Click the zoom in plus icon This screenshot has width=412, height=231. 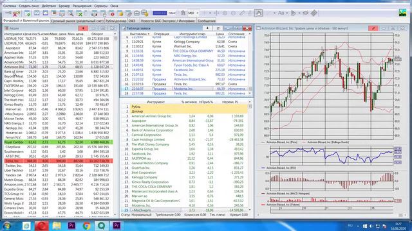tap(225, 13)
